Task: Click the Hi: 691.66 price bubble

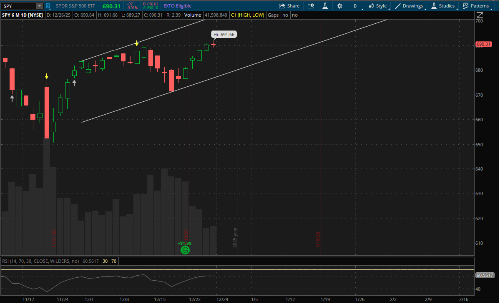Action: (x=224, y=35)
